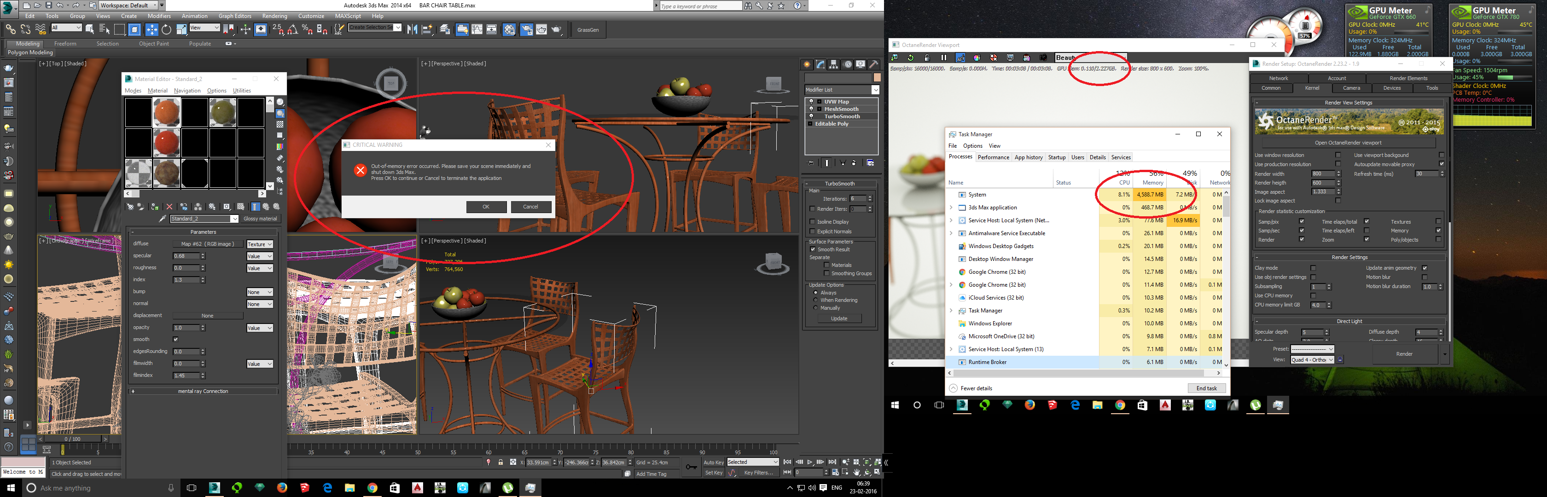Viewport: 1547px width, 497px height.
Task: Enable Isoline Display checkbox
Action: [x=813, y=221]
